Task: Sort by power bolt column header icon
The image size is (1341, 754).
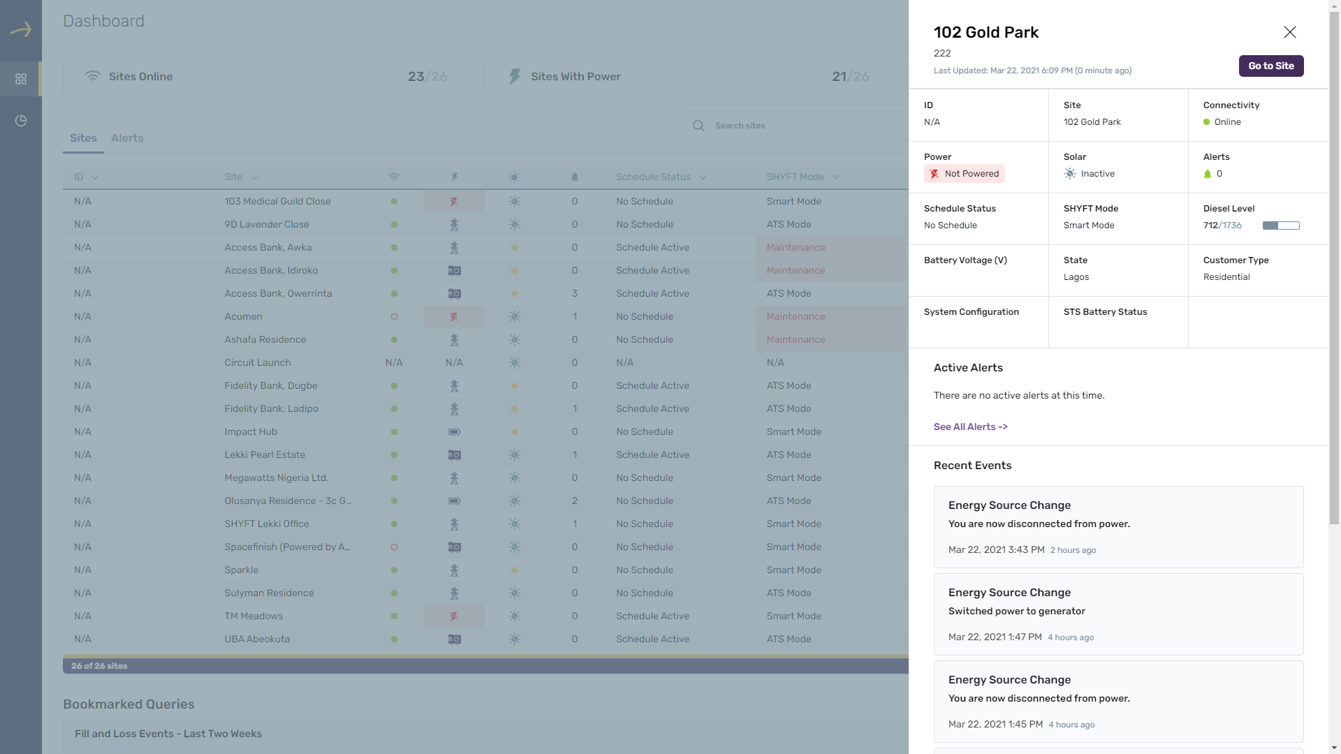Action: click(454, 177)
